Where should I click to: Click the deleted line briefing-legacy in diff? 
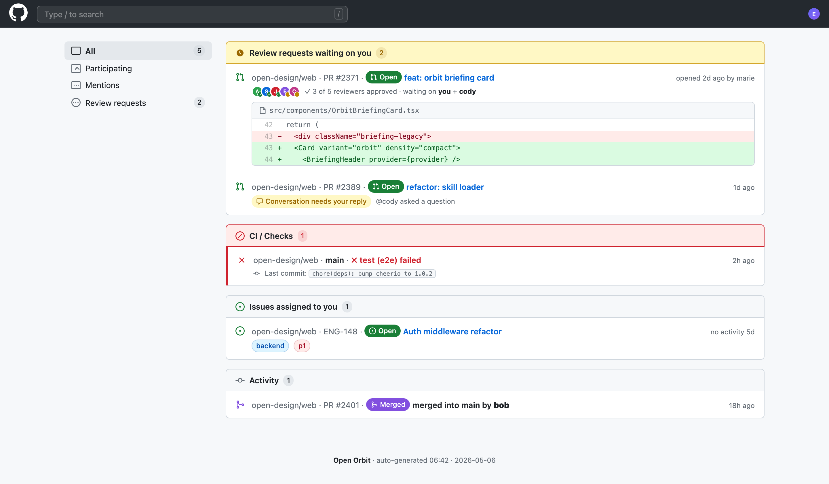(x=503, y=136)
